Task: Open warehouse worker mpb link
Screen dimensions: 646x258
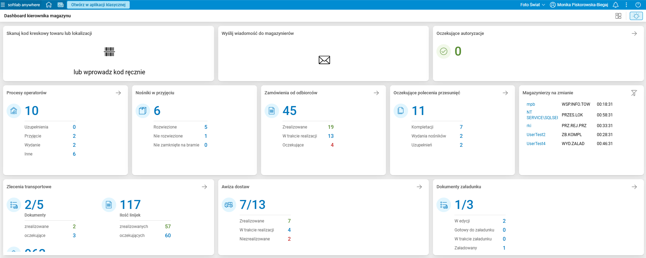Action: click(x=531, y=104)
